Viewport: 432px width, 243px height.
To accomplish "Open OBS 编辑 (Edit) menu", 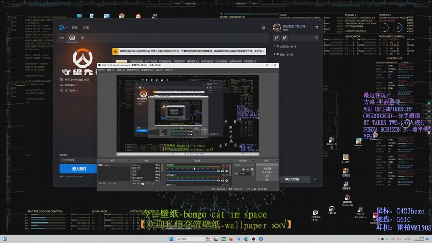I will click(111, 70).
